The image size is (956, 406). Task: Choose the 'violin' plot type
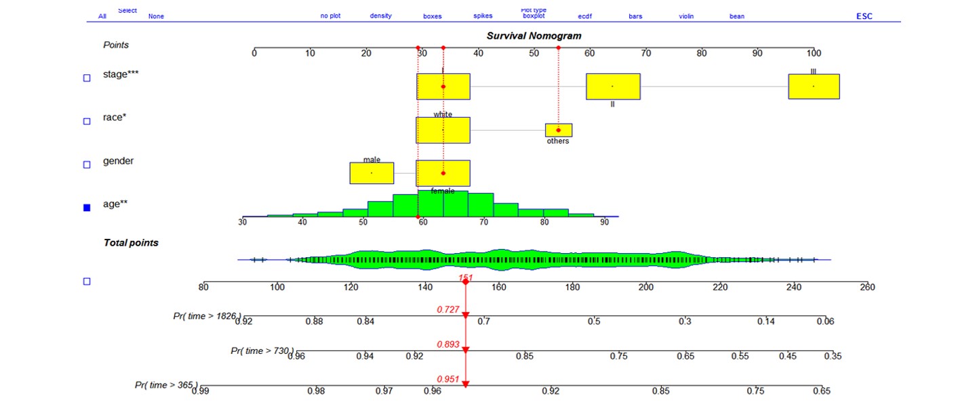pyautogui.click(x=686, y=16)
